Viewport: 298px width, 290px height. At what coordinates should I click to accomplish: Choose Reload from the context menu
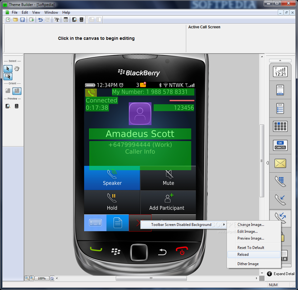click(x=243, y=255)
